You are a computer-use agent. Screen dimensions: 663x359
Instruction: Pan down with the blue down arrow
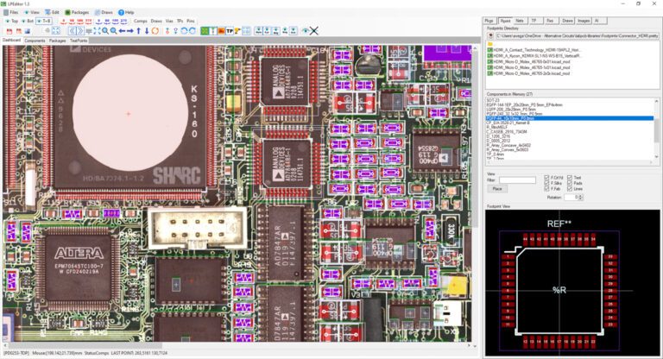[x=147, y=31]
